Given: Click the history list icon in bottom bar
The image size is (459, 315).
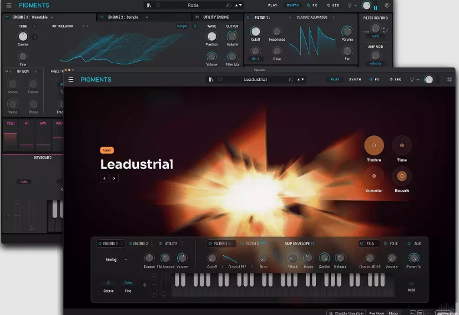Looking at the screenshot, I should tap(420, 313).
